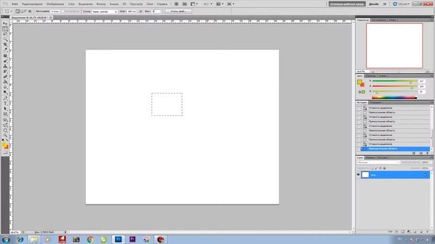Switch to the Каналы tab
435x244 pixels.
[x=370, y=157]
